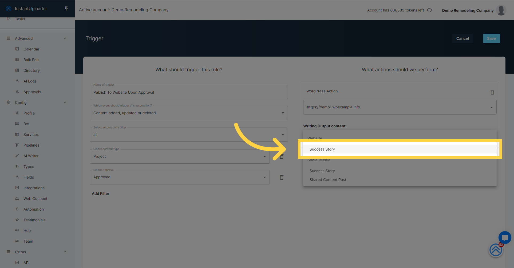Click the Advanced grid icon
The image size is (514, 268).
[x=9, y=38]
